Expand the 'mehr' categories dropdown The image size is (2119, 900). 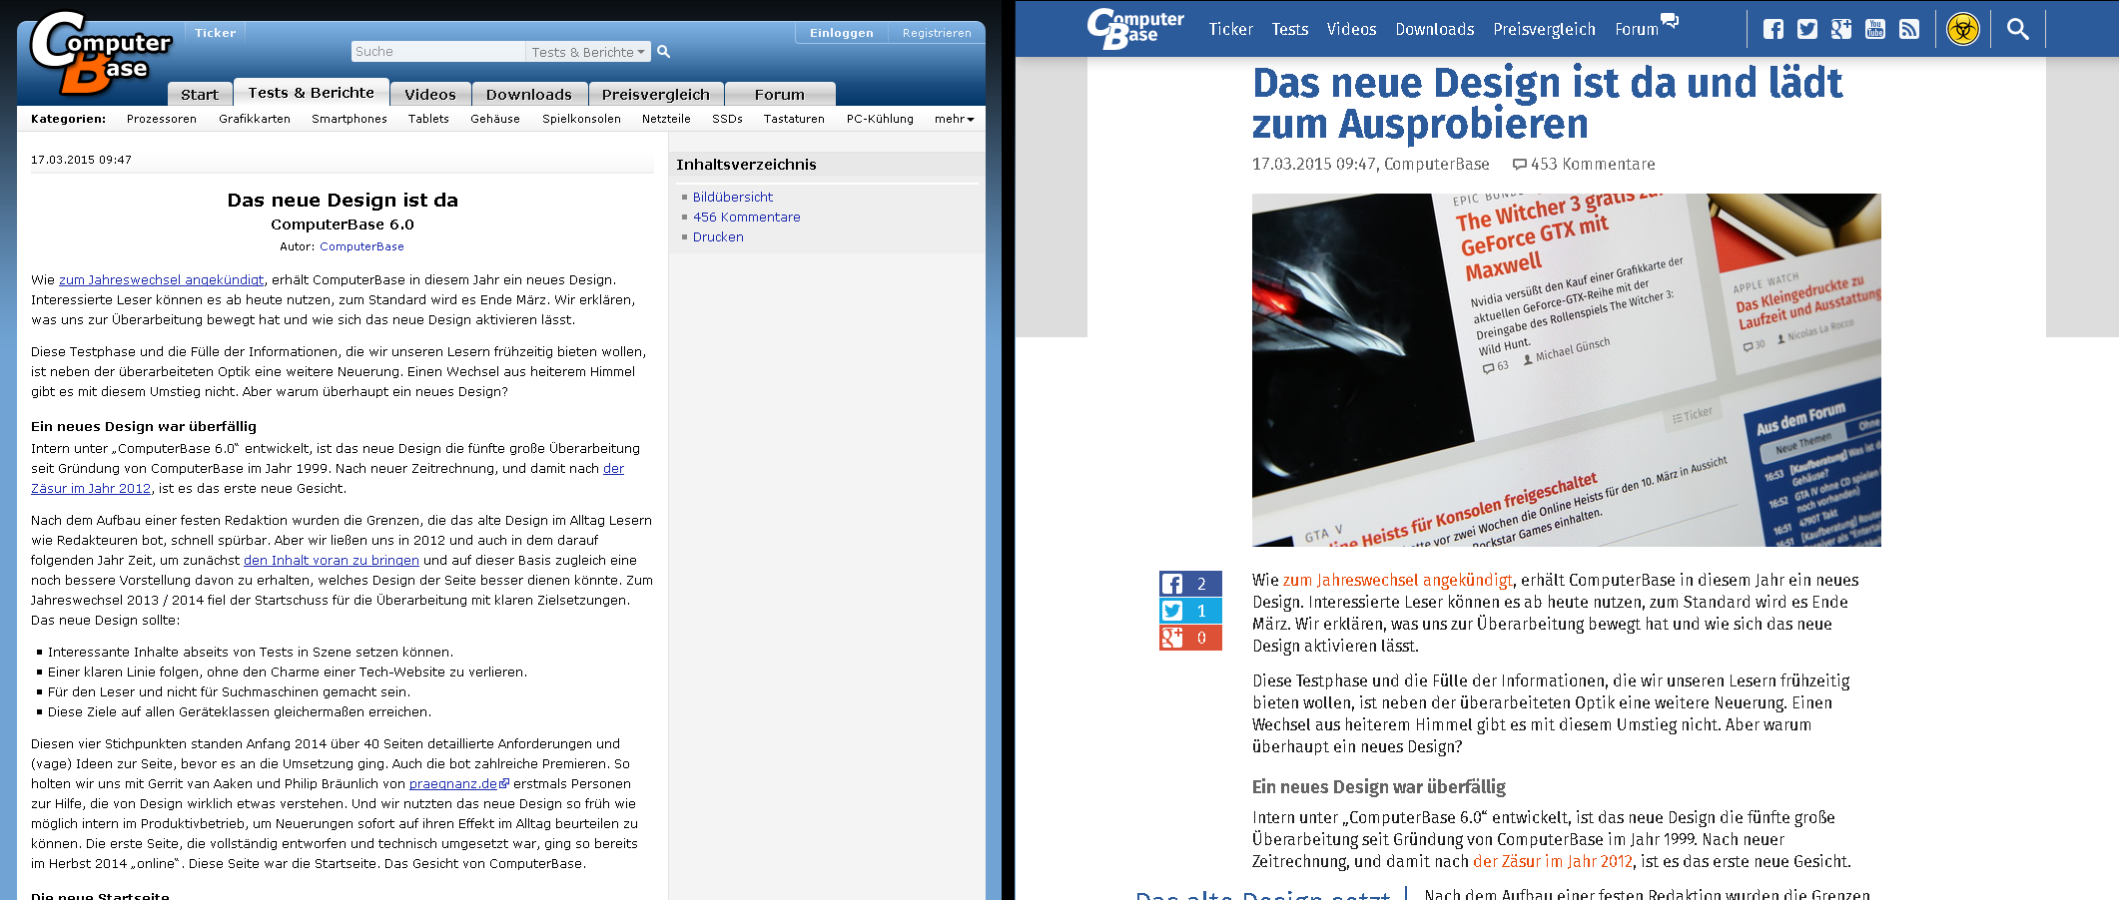(954, 119)
